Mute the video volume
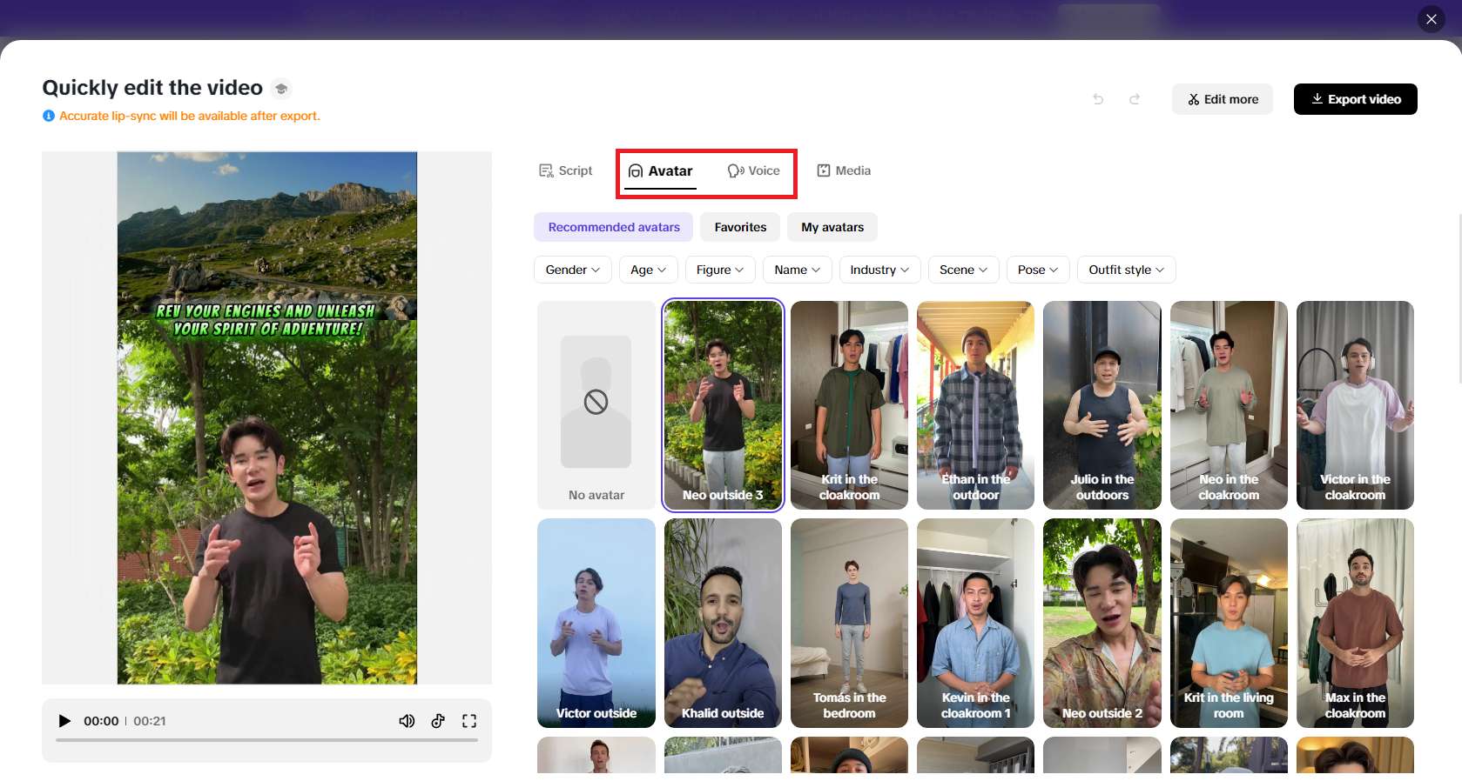This screenshot has height=781, width=1462. pyautogui.click(x=407, y=721)
